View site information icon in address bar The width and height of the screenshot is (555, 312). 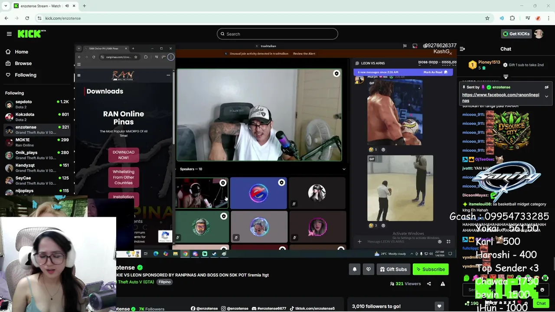click(x=39, y=18)
